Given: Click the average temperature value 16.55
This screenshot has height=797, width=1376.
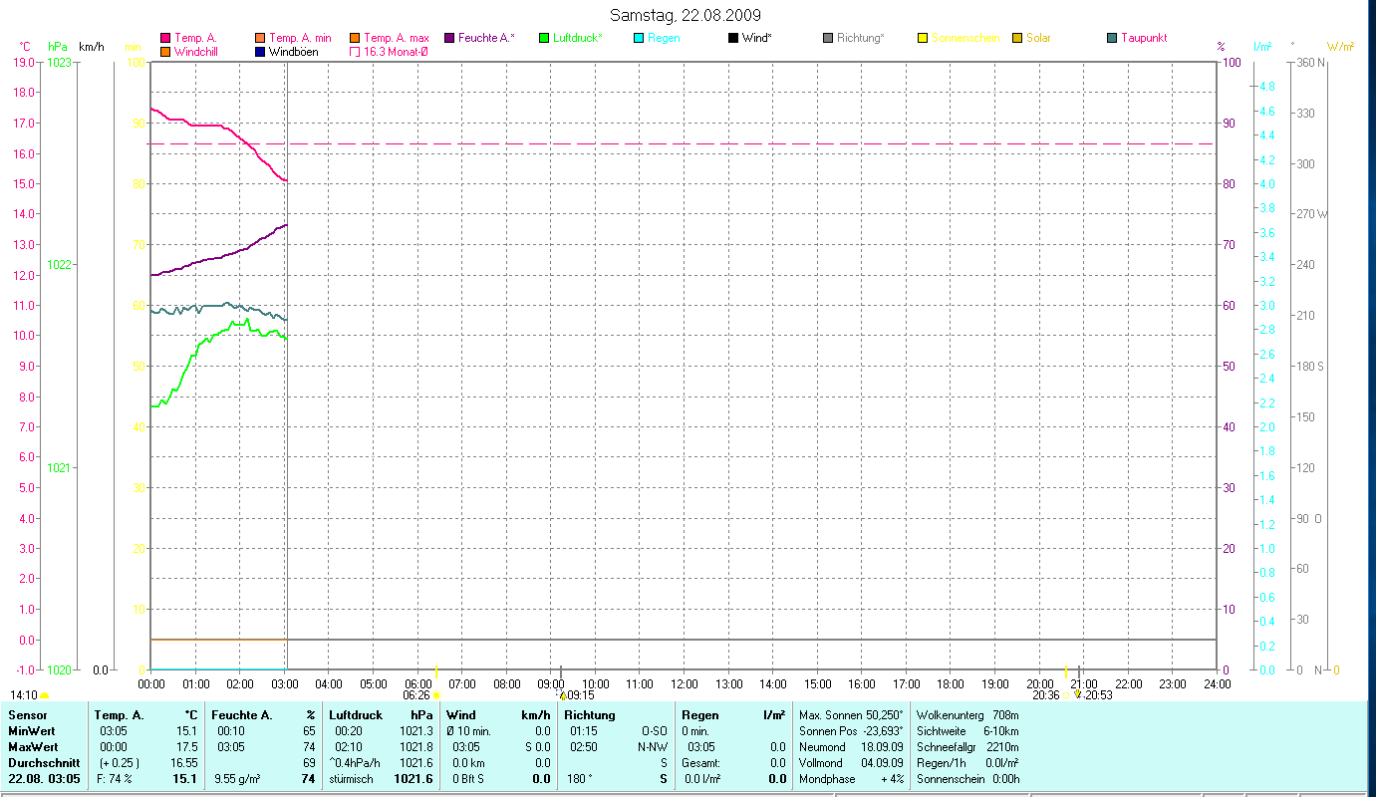Looking at the screenshot, I should point(185,763).
